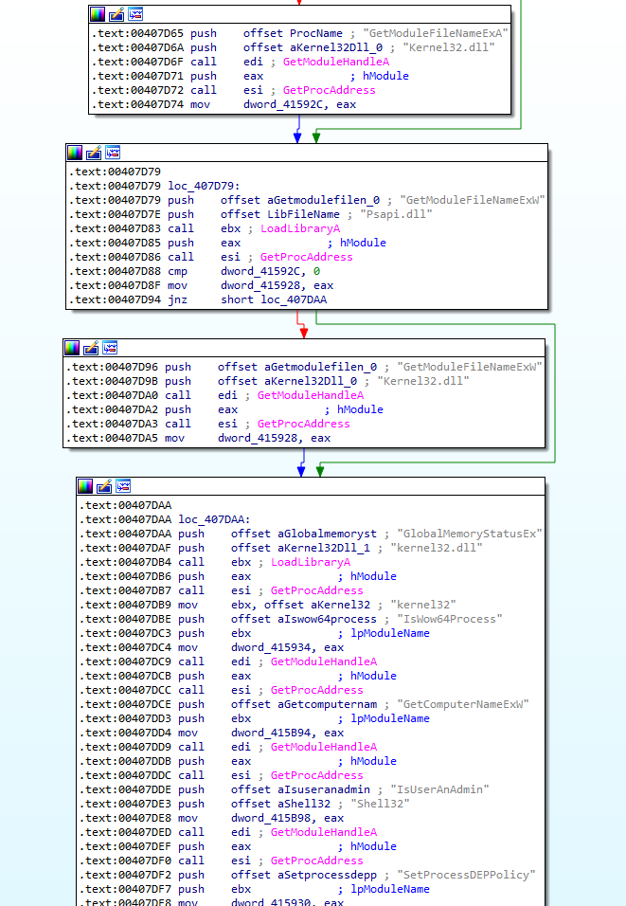Click group icon on block starting at 00407D96
Screen dimensions: 626x906
pos(110,348)
